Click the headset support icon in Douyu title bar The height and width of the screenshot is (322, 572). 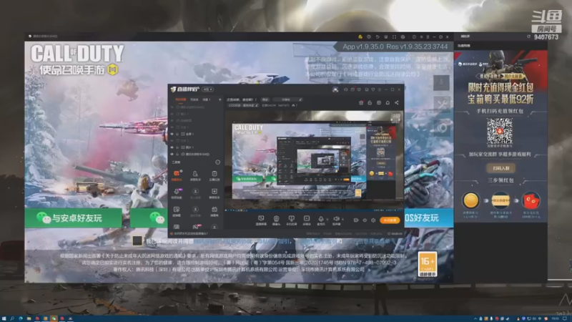coord(346,89)
